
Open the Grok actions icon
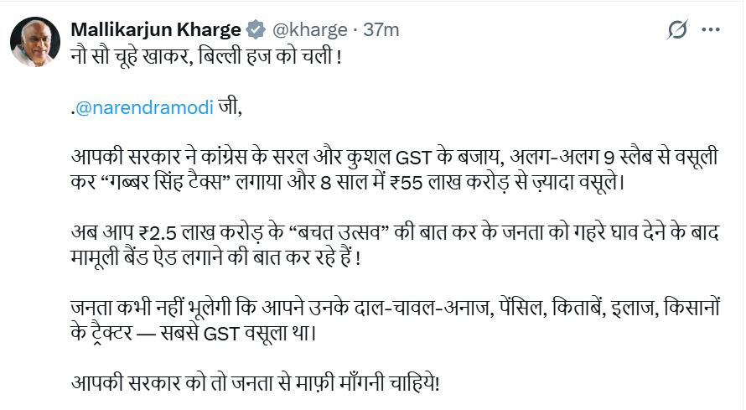[677, 30]
